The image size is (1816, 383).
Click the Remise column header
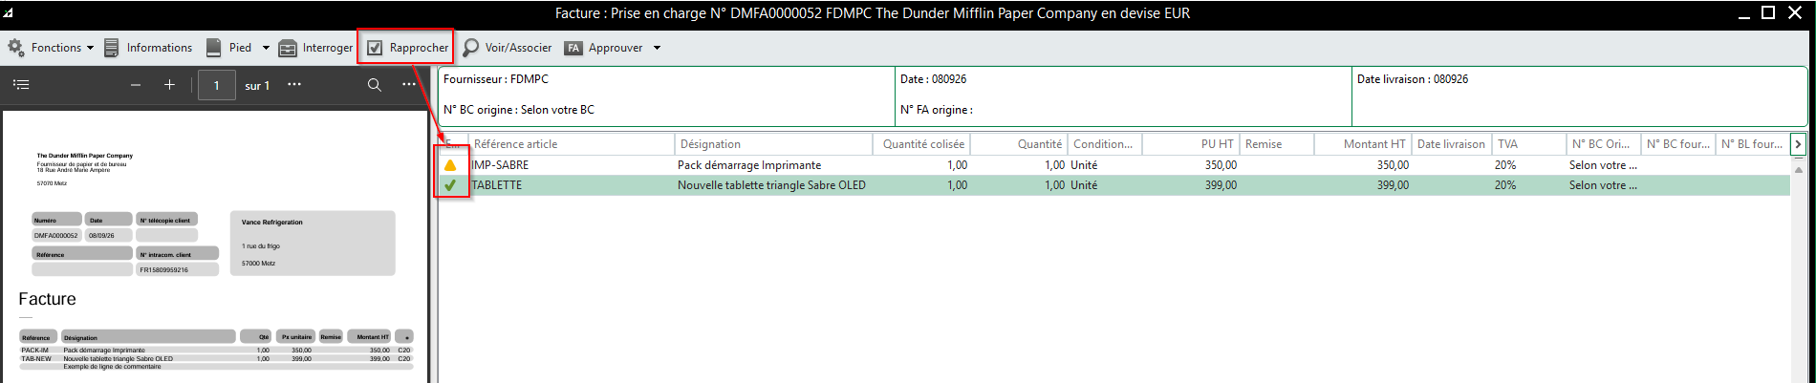click(1277, 144)
